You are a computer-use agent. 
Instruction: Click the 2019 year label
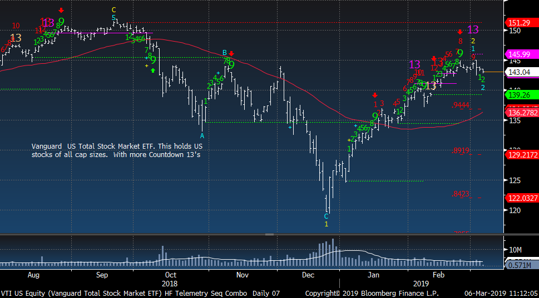pyautogui.click(x=421, y=284)
